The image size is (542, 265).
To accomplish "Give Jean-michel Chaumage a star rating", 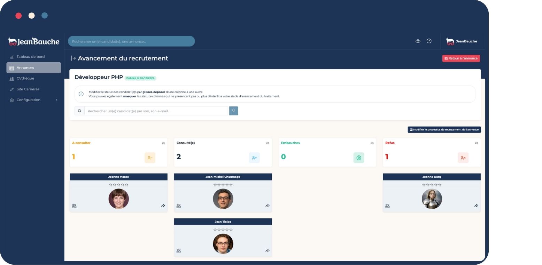I will click(x=223, y=185).
